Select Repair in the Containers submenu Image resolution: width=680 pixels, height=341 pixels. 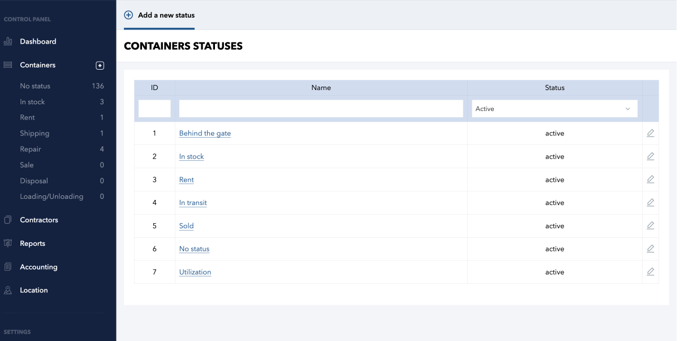(31, 150)
